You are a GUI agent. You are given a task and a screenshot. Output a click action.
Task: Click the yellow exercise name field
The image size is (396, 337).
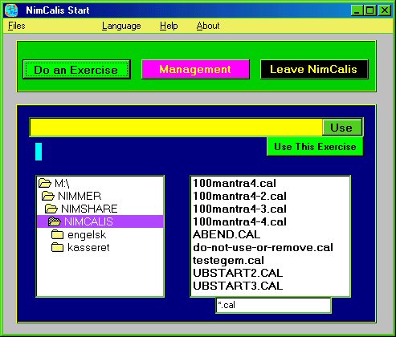[176, 128]
